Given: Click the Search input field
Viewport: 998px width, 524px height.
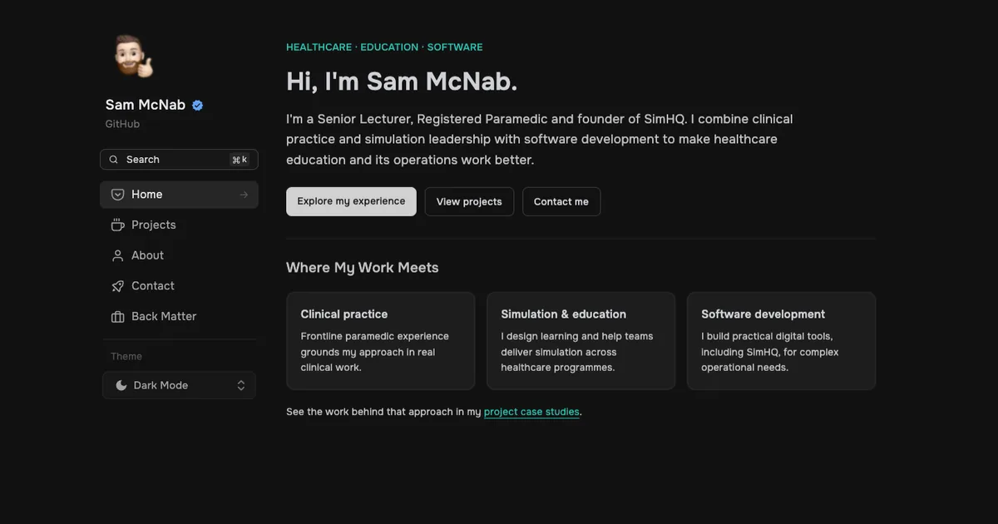Looking at the screenshot, I should 179,160.
